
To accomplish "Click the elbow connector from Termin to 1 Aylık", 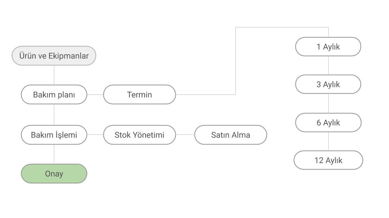I will (x=236, y=61).
